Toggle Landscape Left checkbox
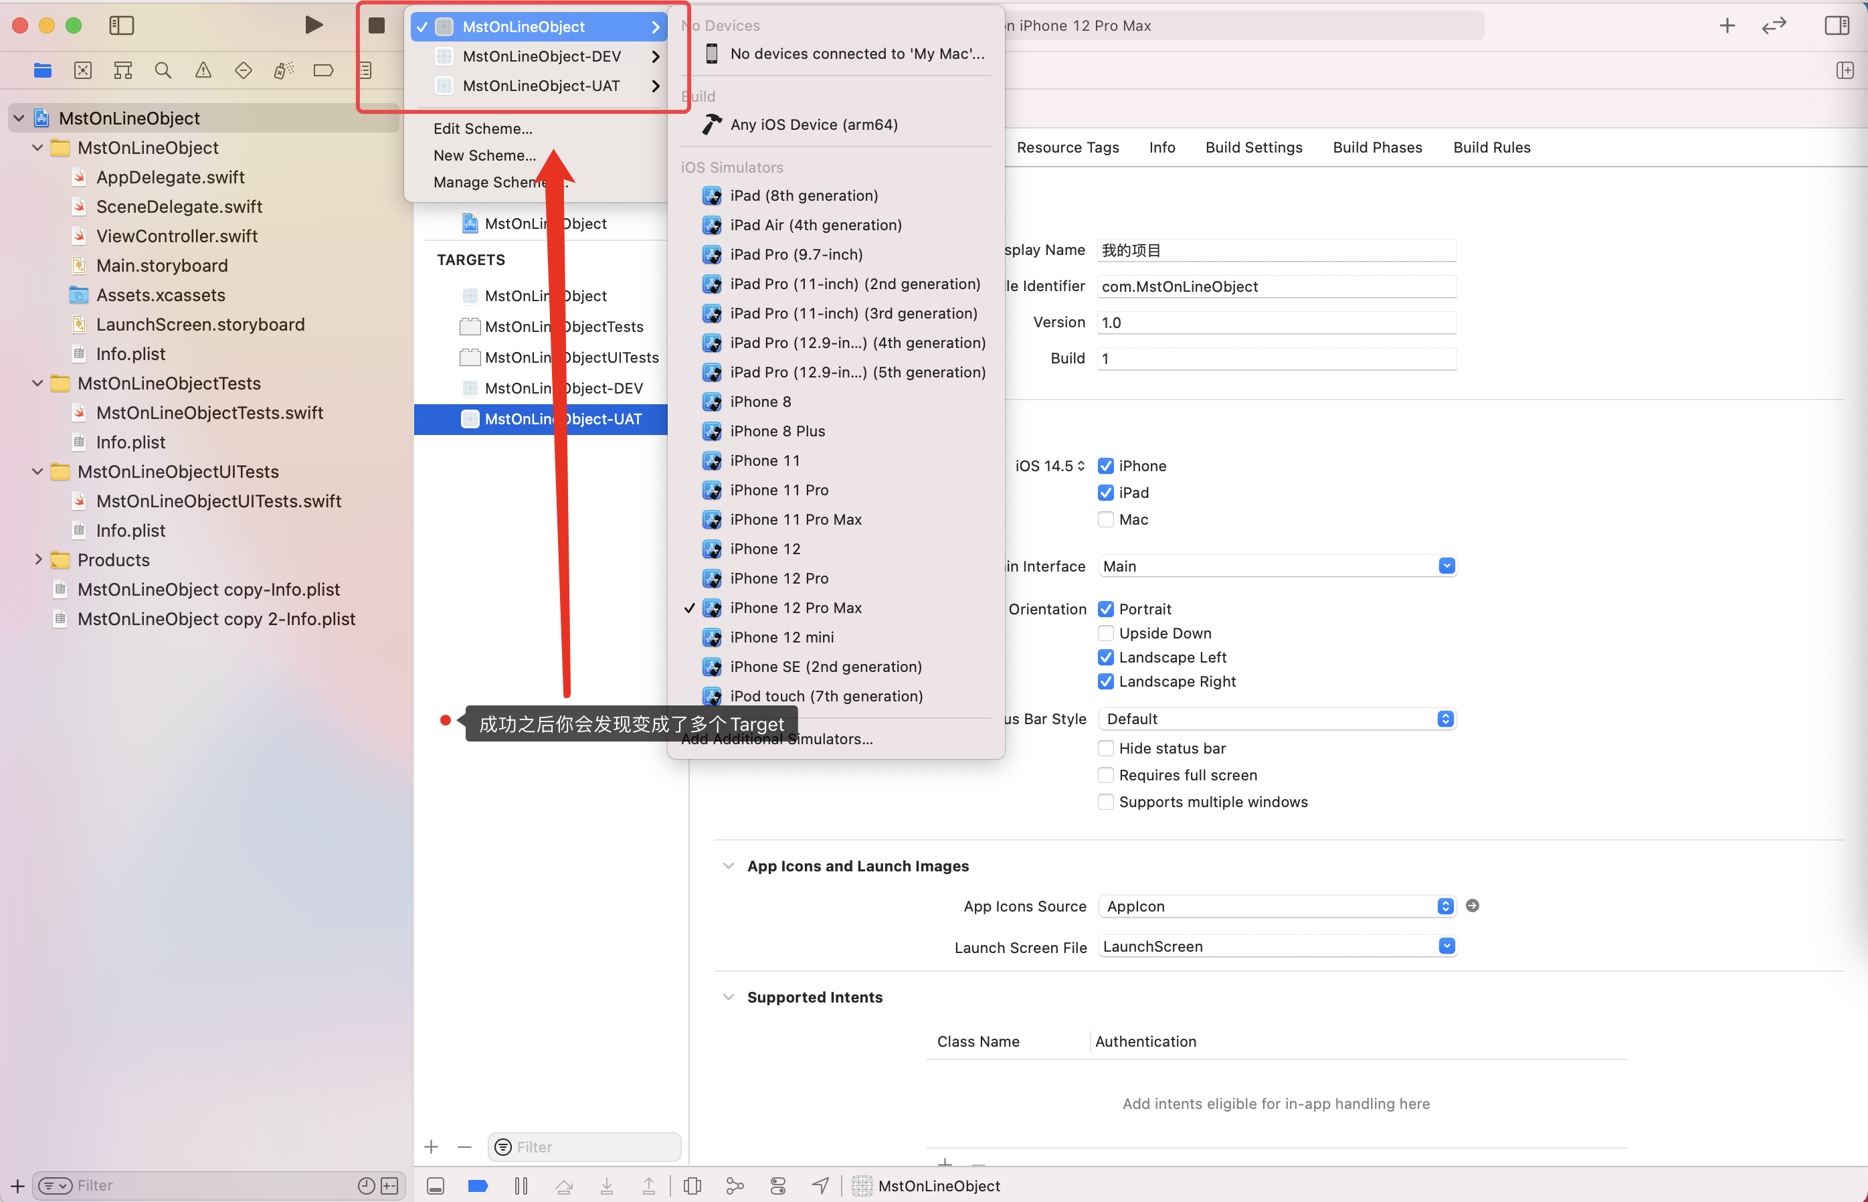Viewport: 1868px width, 1202px height. click(x=1107, y=657)
